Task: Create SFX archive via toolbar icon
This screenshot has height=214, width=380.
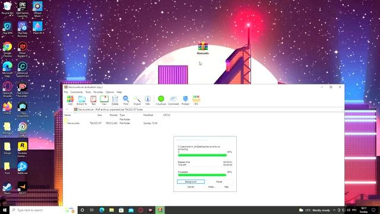Action: tap(197, 100)
